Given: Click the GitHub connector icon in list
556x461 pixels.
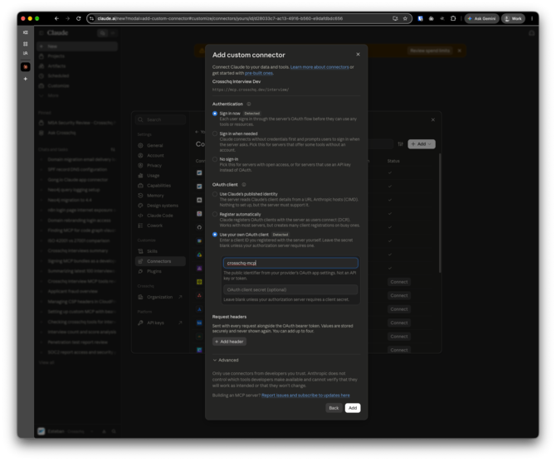Looking at the screenshot, I should pos(199,227).
